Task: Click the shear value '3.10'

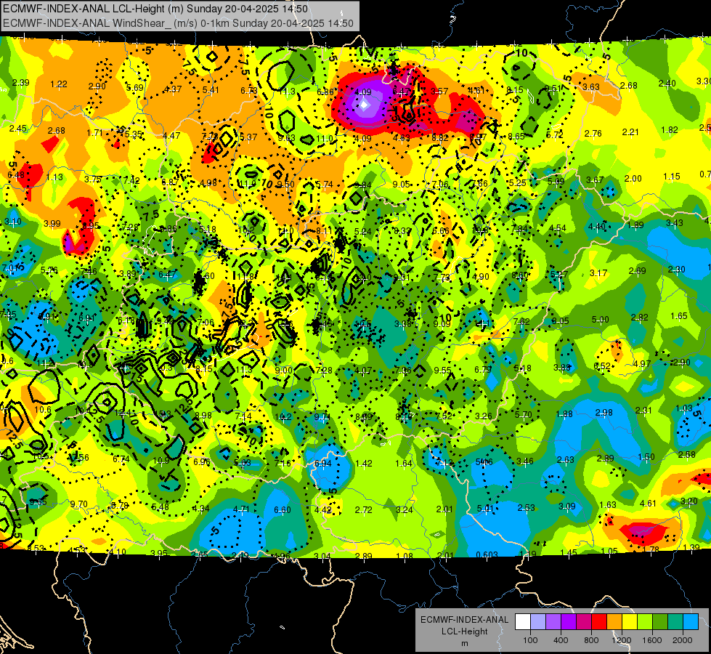Action: [12, 222]
